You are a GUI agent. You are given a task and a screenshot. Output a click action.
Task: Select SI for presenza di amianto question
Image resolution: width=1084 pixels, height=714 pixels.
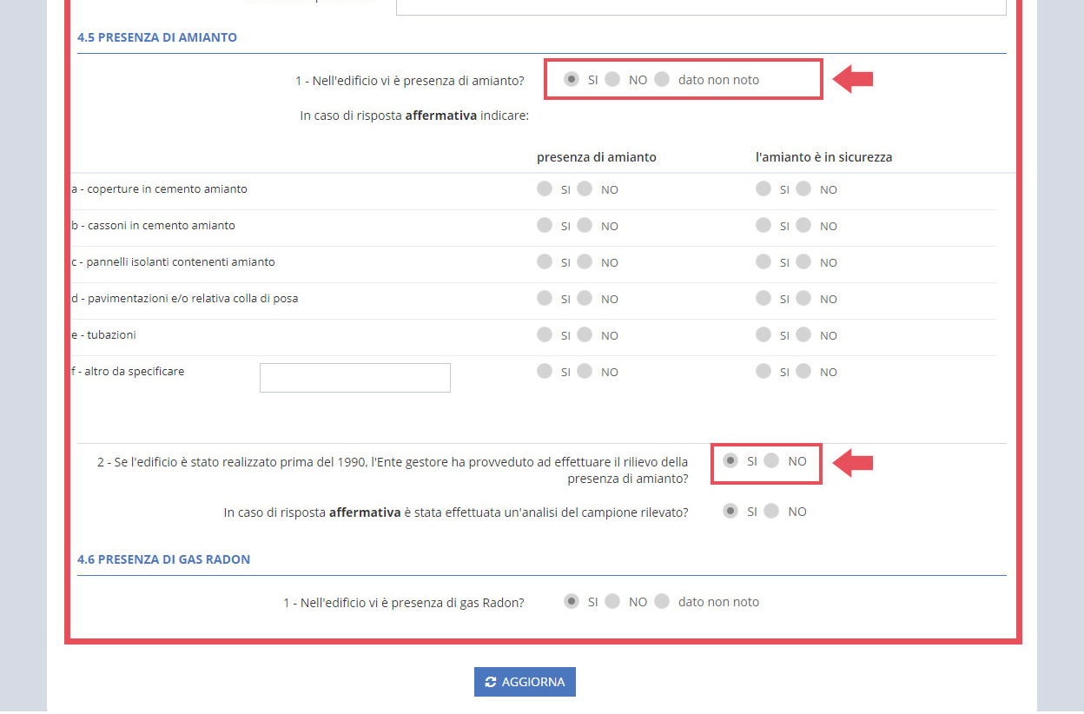(x=571, y=79)
